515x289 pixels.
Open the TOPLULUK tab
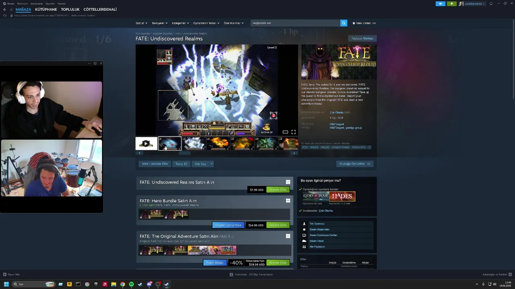click(x=70, y=9)
